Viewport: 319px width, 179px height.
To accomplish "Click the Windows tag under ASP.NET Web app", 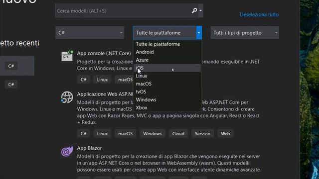I will 153,134.
